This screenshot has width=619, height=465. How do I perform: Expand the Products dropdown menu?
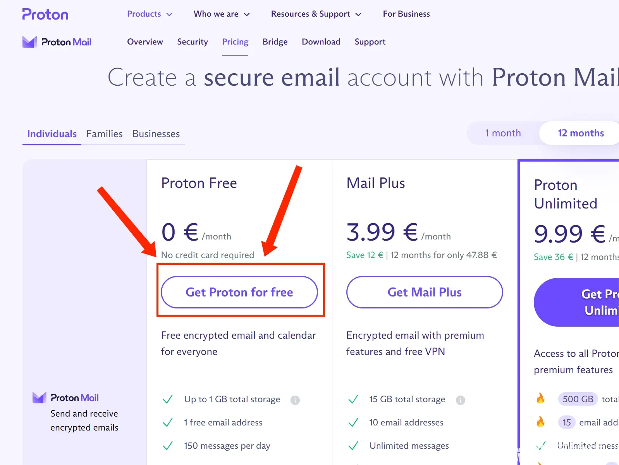click(150, 14)
